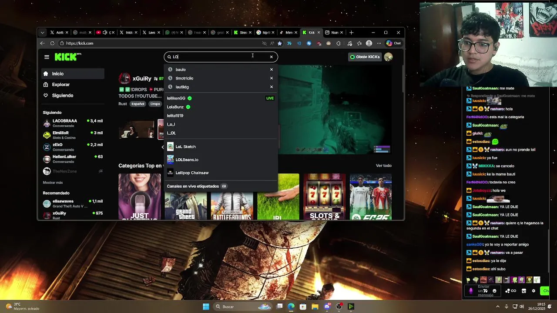The height and width of the screenshot is (313, 557).
Task: Open the Siguiendo sidebar entry with heart icon
Action: pyautogui.click(x=73, y=96)
